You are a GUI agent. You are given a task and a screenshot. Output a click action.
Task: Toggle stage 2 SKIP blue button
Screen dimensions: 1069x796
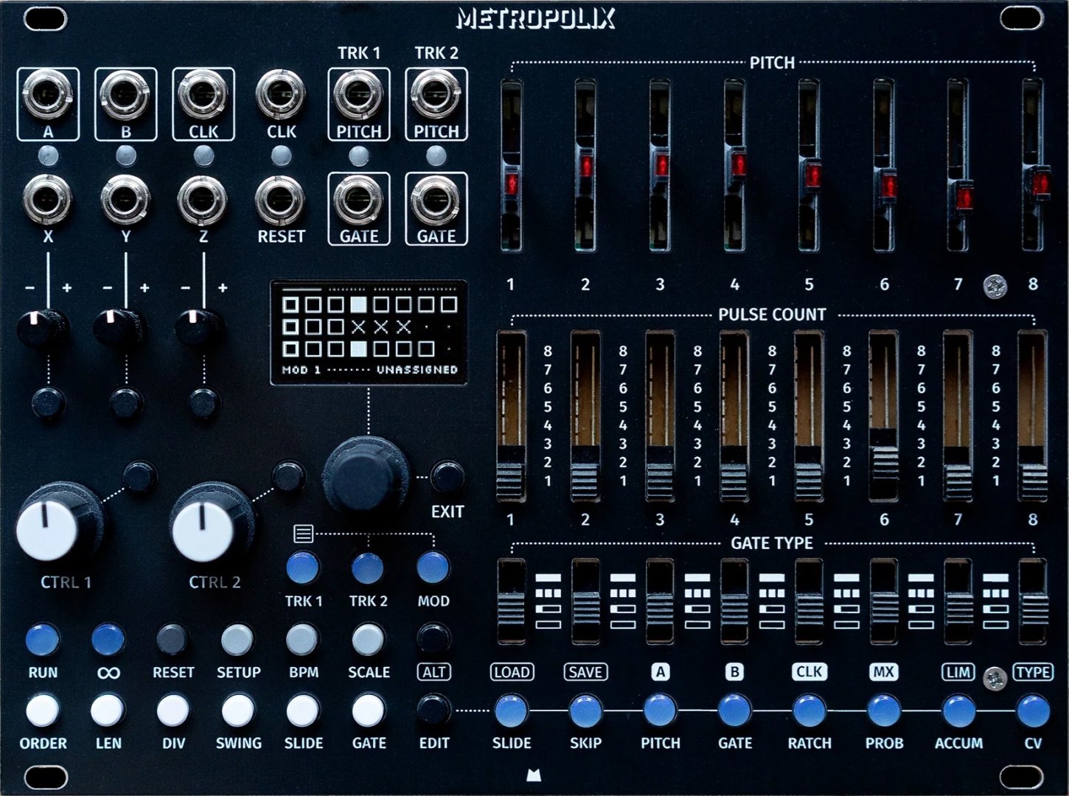pyautogui.click(x=585, y=711)
